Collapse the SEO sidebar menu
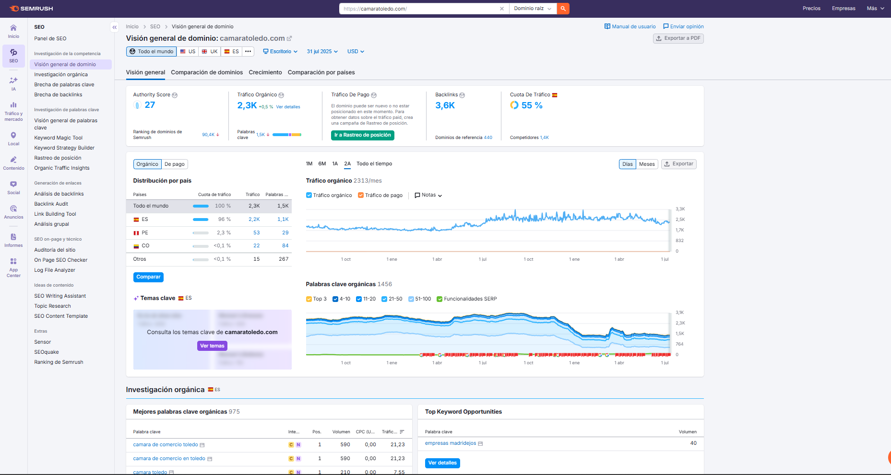This screenshot has width=891, height=475. (114, 27)
